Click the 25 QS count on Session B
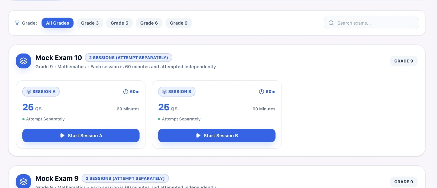Image resolution: width=437 pixels, height=188 pixels. (168, 107)
